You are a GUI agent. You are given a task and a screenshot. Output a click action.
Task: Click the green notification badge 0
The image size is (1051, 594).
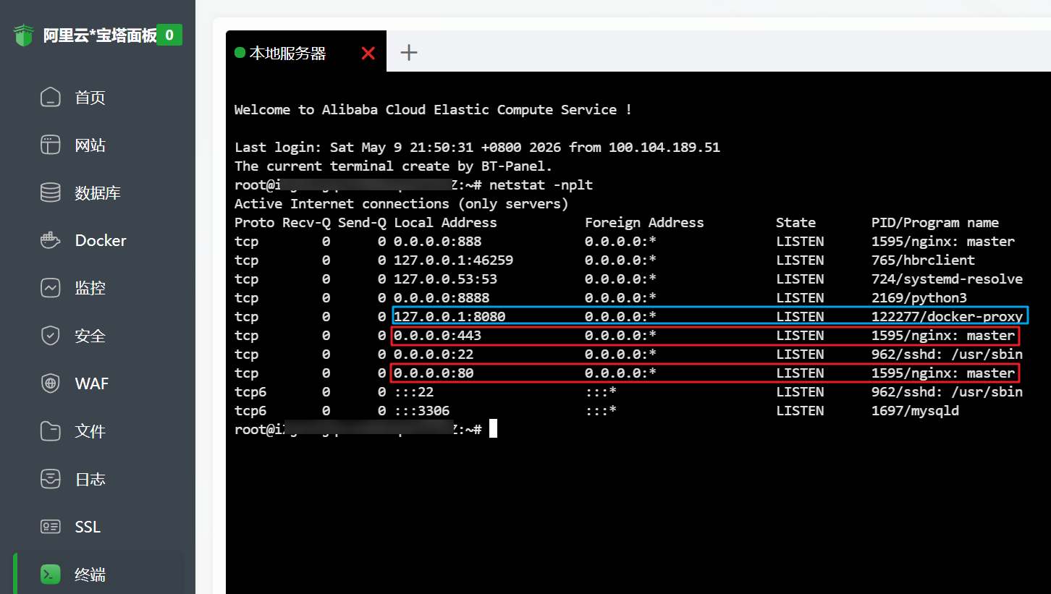169,35
